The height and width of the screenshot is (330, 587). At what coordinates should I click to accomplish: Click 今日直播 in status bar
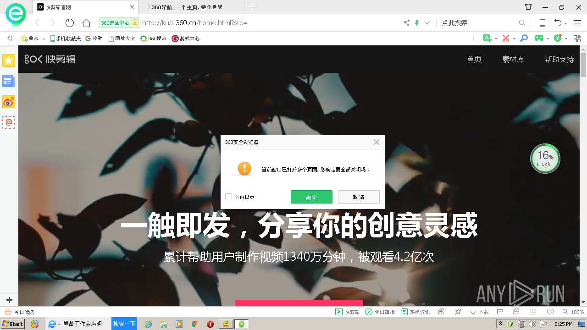point(380,312)
